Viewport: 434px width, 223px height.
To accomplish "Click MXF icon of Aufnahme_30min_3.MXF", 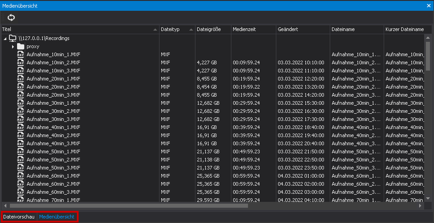I will (21, 120).
